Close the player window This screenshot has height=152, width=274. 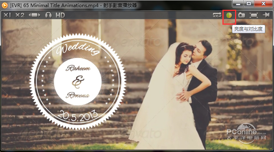[263, 4]
